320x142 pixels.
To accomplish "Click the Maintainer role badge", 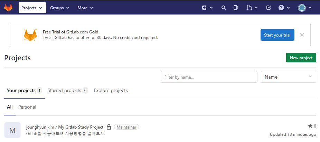I will pos(126,127).
